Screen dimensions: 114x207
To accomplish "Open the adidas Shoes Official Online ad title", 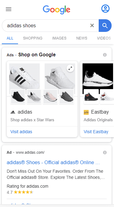I will 53,162.
